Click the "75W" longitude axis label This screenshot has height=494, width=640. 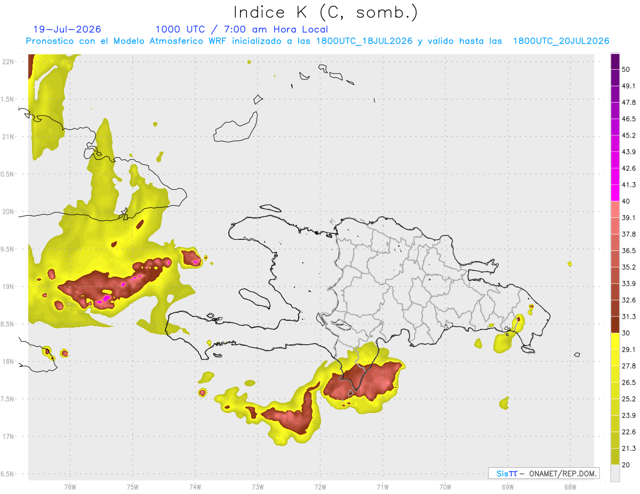click(x=133, y=487)
